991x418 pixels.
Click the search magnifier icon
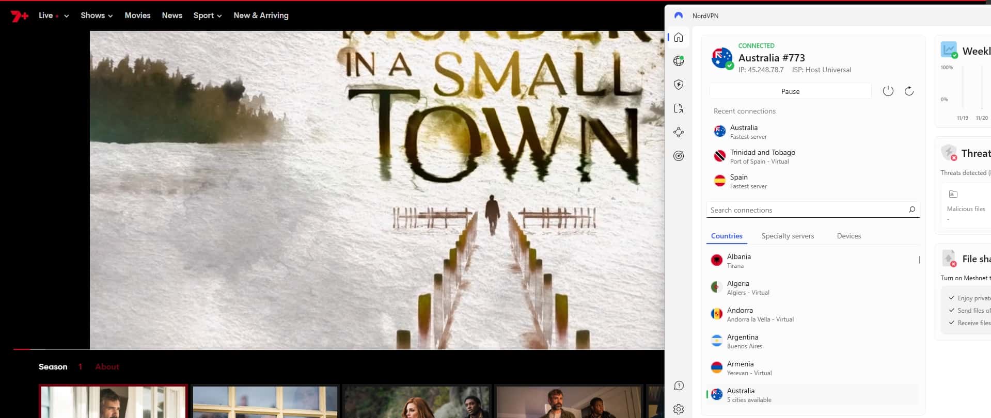[x=912, y=210]
